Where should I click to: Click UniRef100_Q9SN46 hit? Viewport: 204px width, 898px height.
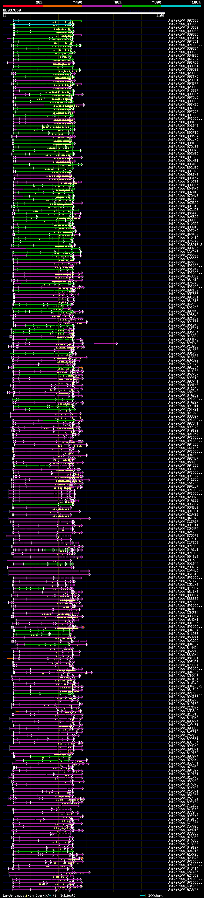tap(183, 311)
